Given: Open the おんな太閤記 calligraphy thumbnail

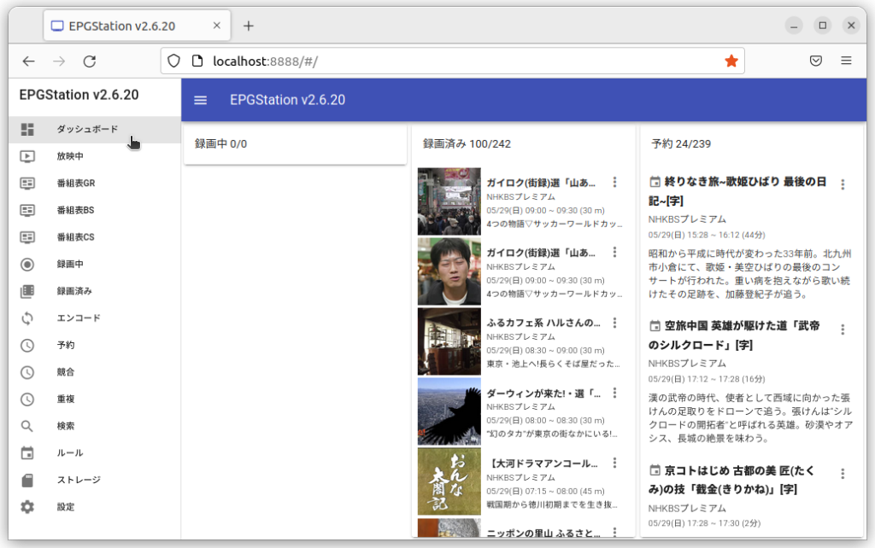Looking at the screenshot, I should [x=449, y=481].
